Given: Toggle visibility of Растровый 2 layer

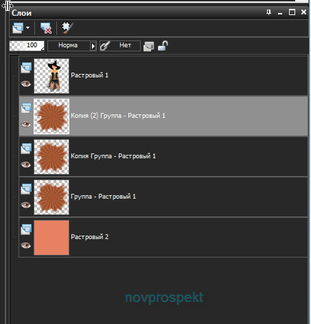Looking at the screenshot, I should pos(25,245).
